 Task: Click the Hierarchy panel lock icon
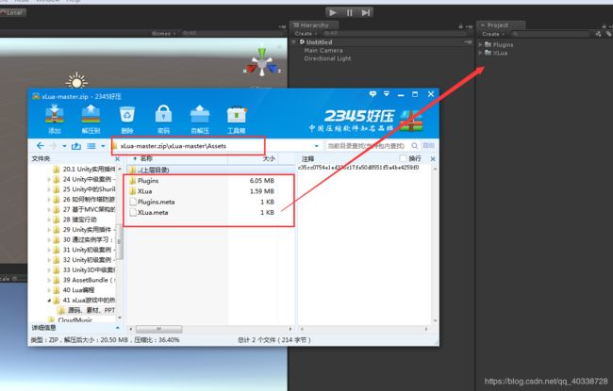point(460,26)
